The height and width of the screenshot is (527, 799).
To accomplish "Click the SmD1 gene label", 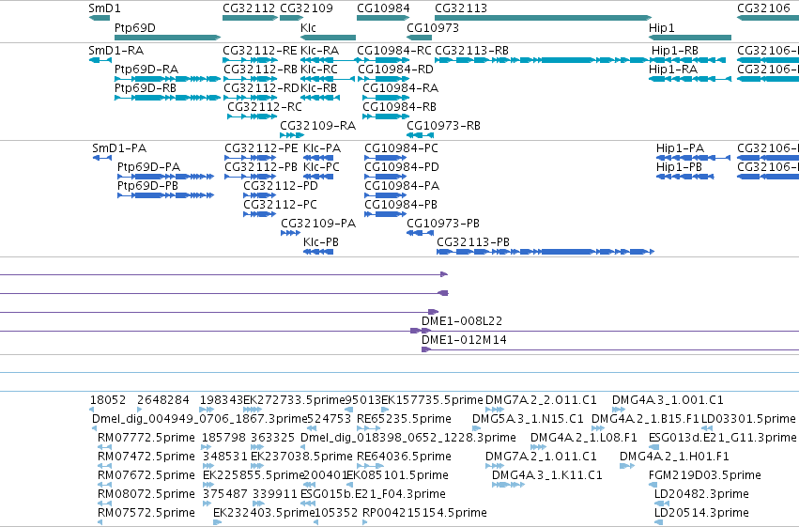I will click(x=104, y=8).
